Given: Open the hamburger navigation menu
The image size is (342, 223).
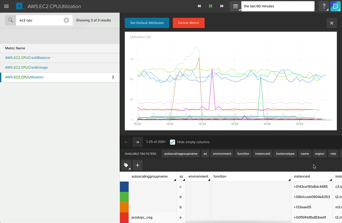Looking at the screenshot, I should tap(6, 6).
